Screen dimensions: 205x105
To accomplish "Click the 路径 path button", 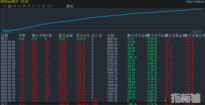I will 70,6.
